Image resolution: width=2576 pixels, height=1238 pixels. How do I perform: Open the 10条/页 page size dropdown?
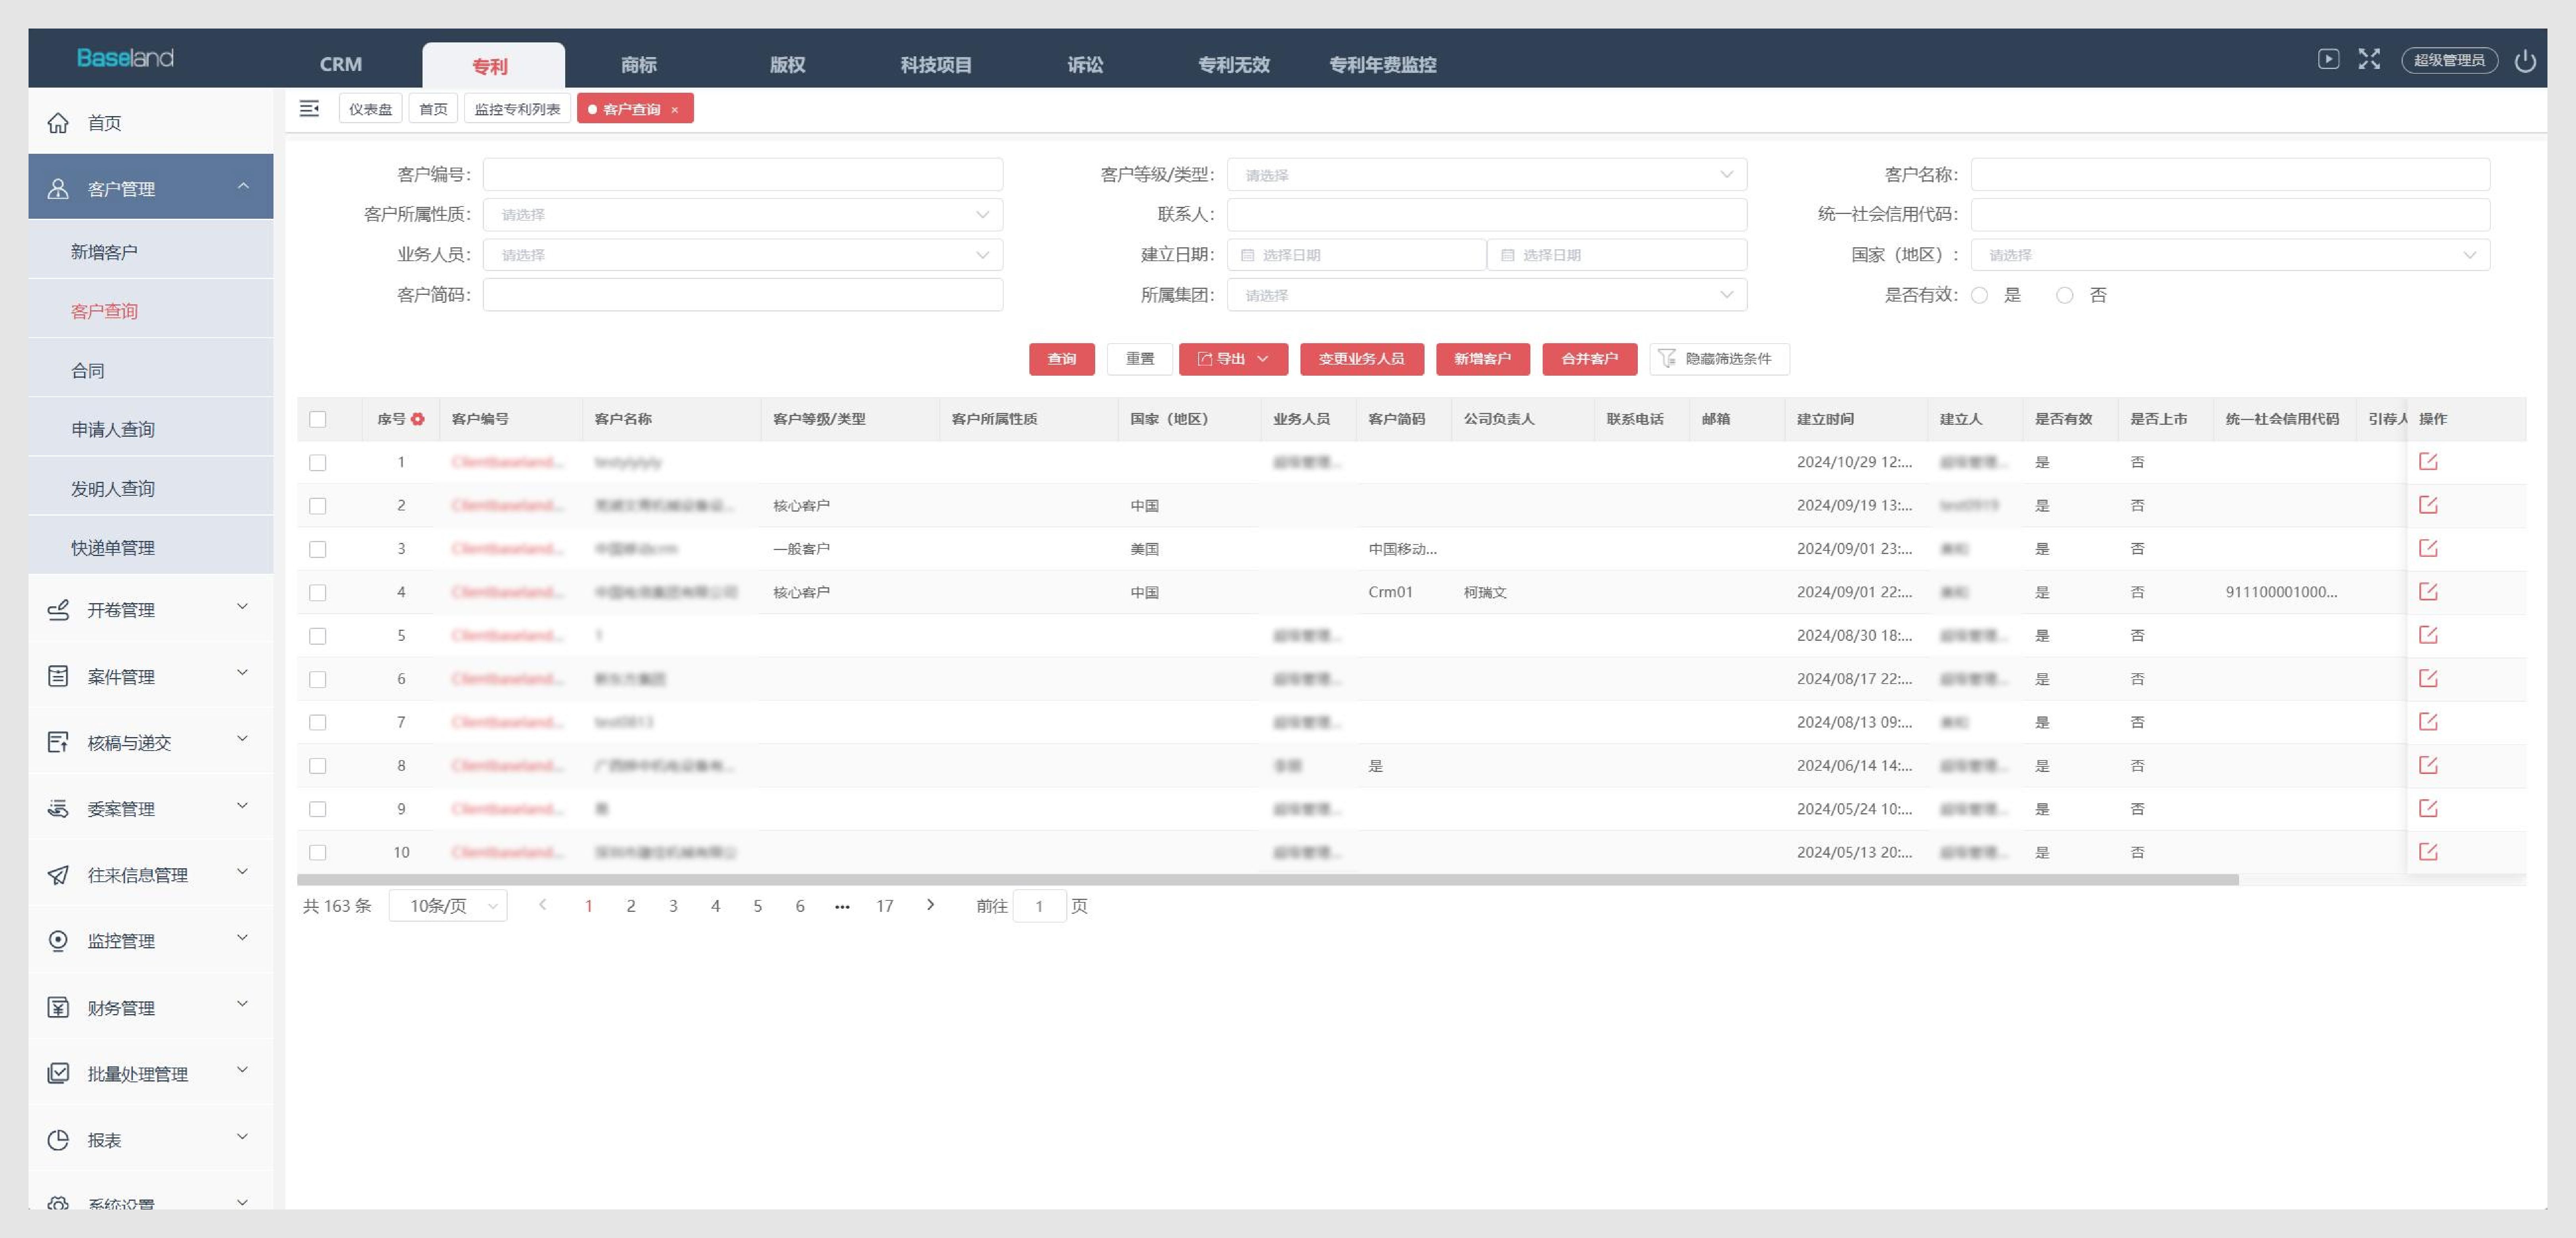[448, 906]
